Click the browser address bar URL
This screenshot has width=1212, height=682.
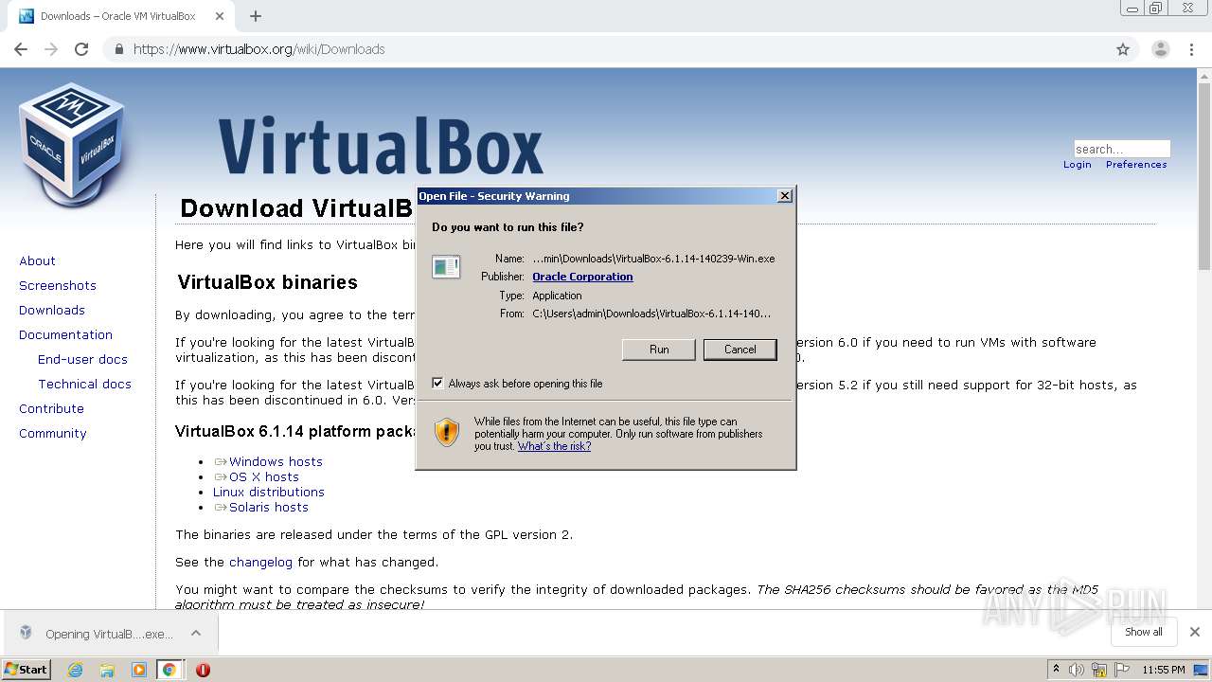[x=259, y=49]
